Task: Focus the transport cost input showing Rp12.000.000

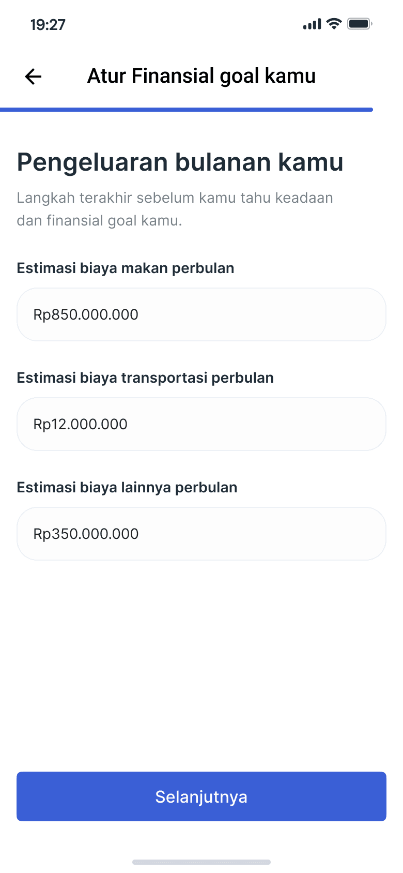Action: pyautogui.click(x=202, y=424)
